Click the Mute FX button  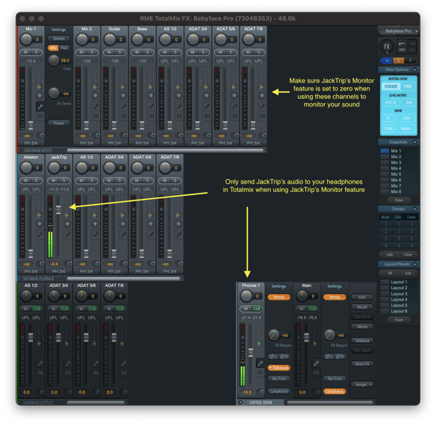pyautogui.click(x=362, y=364)
